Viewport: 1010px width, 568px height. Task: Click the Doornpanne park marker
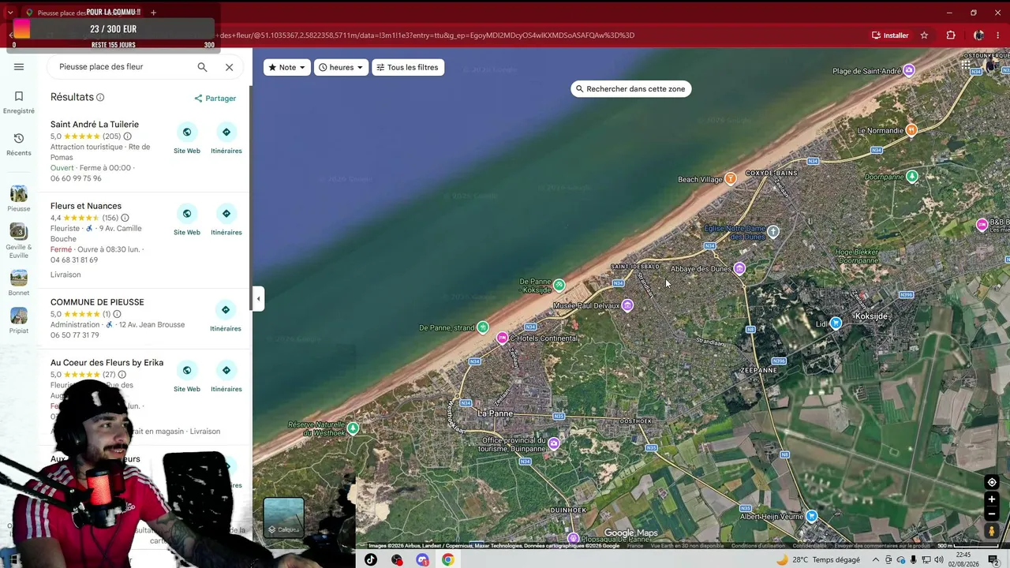(912, 177)
